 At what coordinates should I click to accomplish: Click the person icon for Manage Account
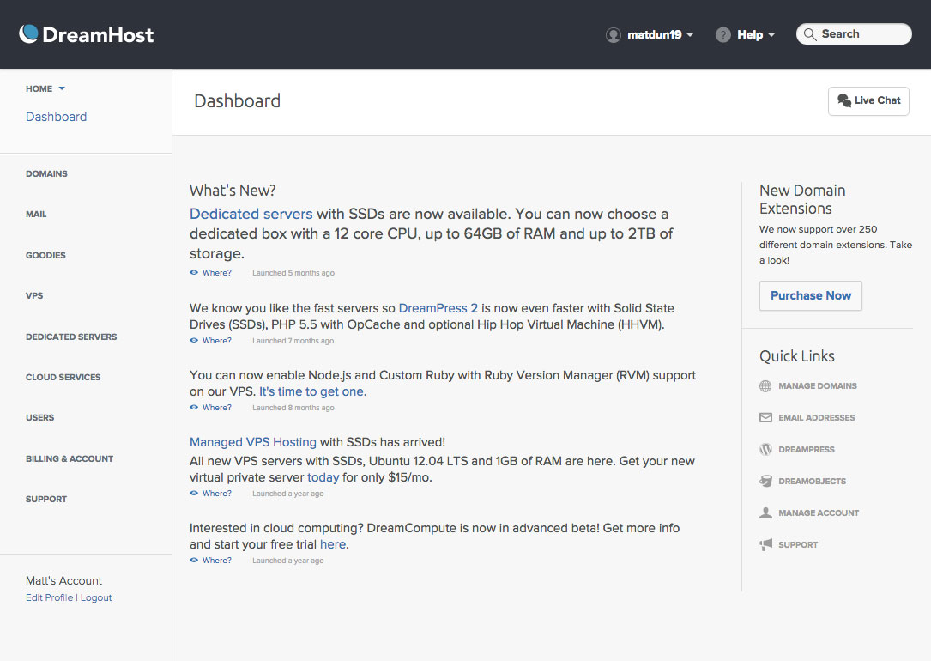pyautogui.click(x=765, y=513)
